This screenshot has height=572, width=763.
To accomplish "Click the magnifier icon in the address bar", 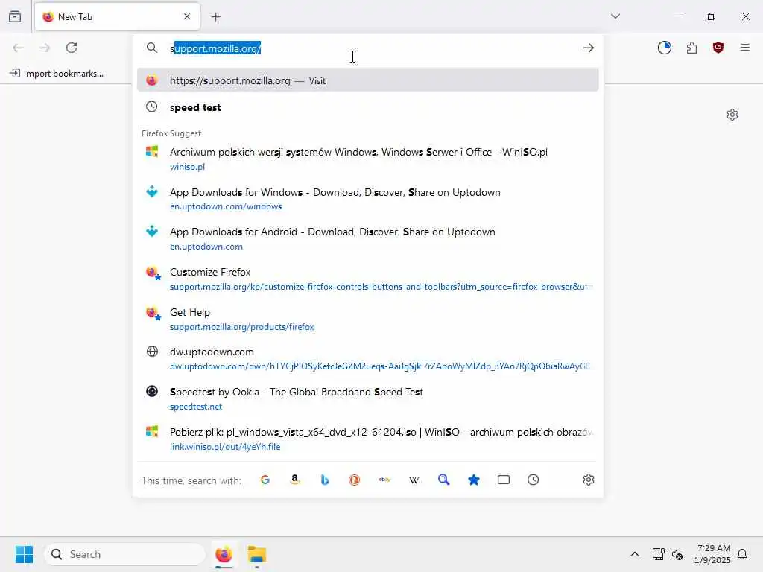I will click(152, 48).
